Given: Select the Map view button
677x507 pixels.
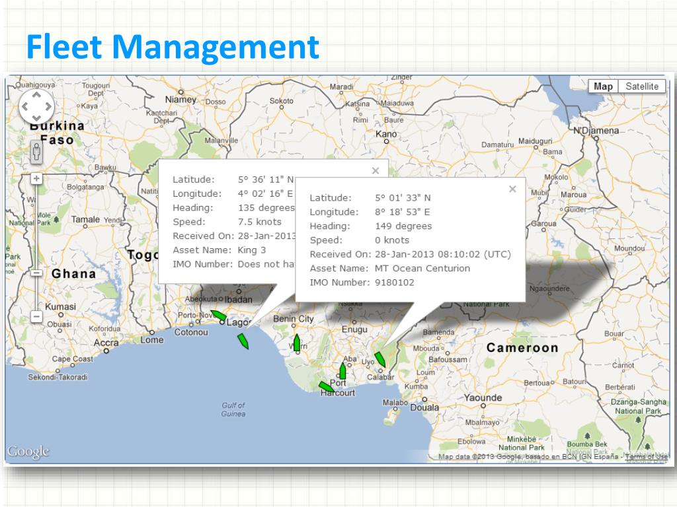Looking at the screenshot, I should click(603, 86).
